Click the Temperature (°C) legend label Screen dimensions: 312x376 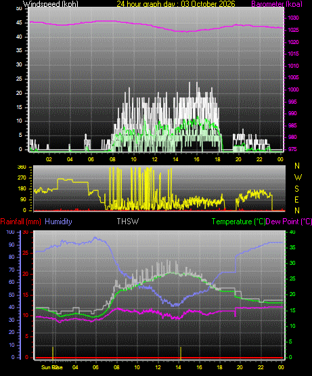[238, 222]
